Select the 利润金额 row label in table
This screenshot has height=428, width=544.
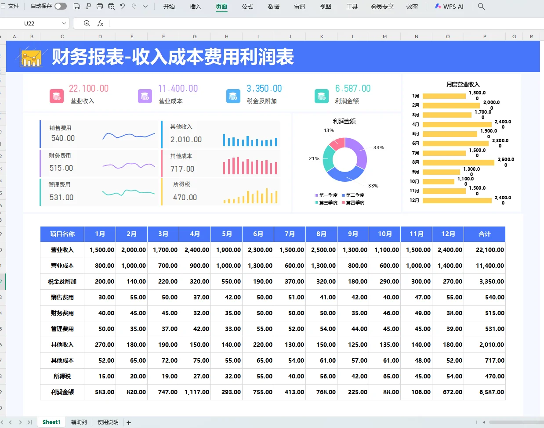point(62,392)
